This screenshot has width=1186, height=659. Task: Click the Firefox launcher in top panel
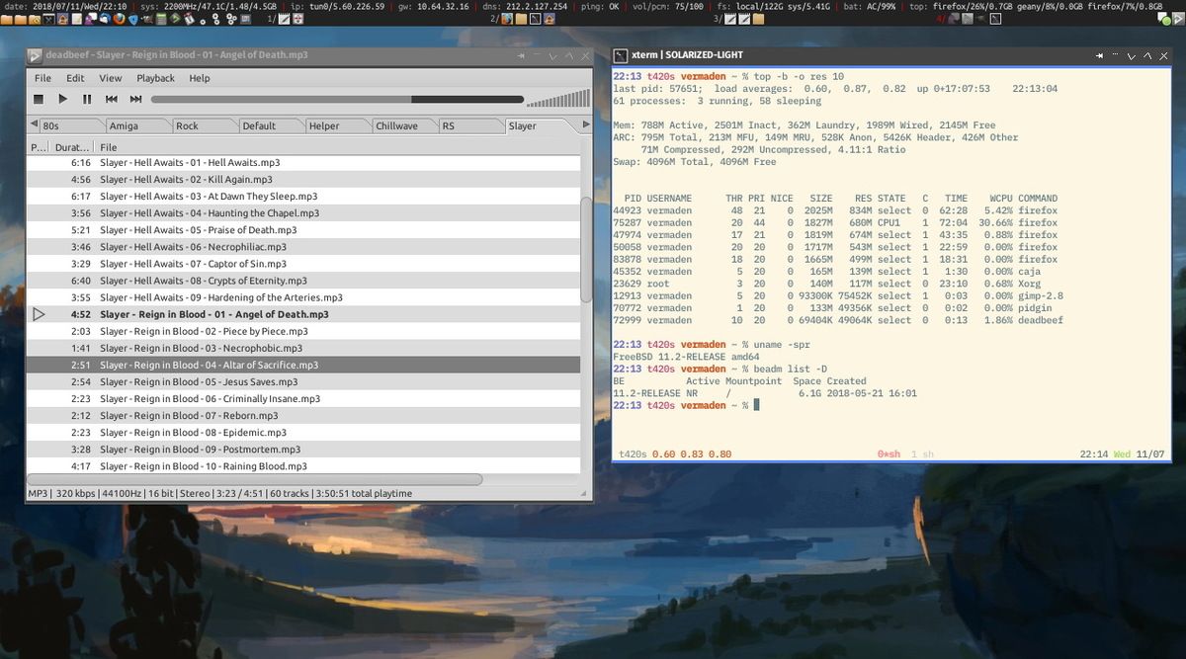tap(120, 19)
